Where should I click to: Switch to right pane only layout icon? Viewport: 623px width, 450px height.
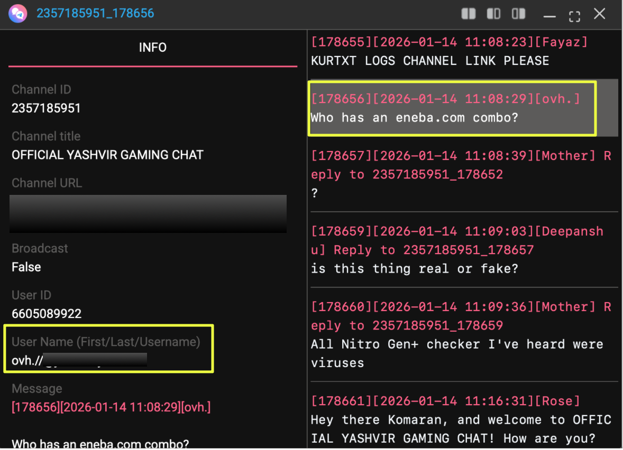click(x=518, y=14)
